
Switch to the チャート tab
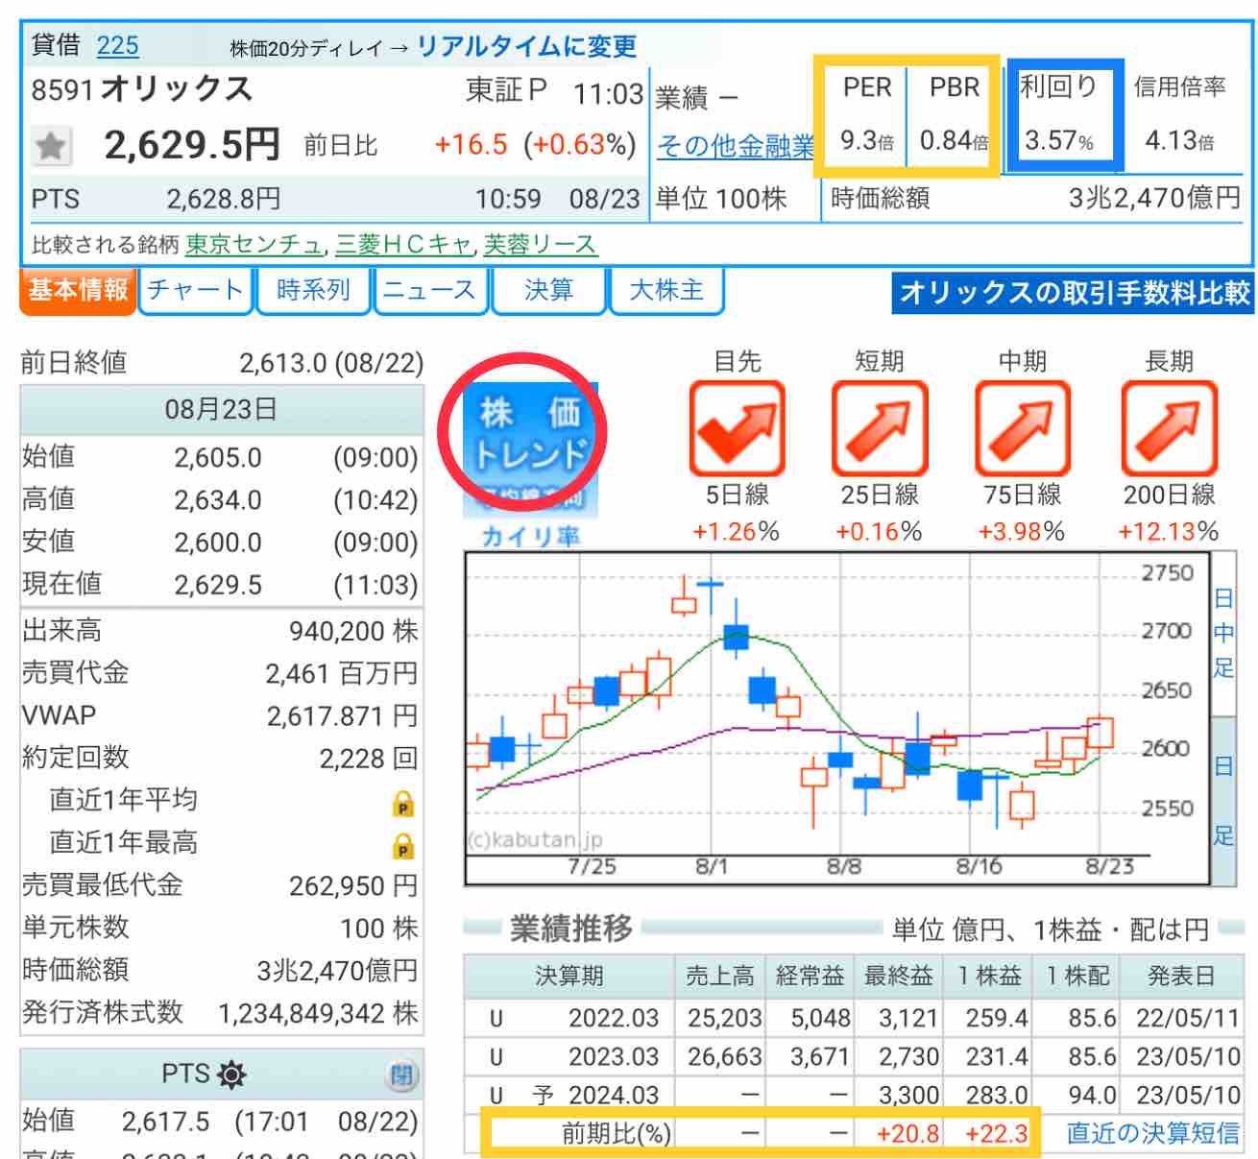click(196, 290)
